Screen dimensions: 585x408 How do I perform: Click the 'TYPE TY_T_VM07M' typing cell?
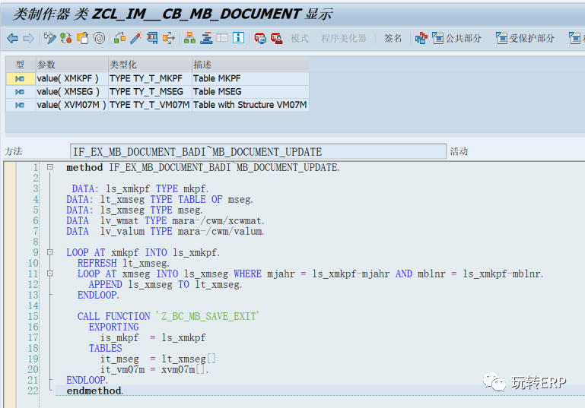pyautogui.click(x=150, y=105)
